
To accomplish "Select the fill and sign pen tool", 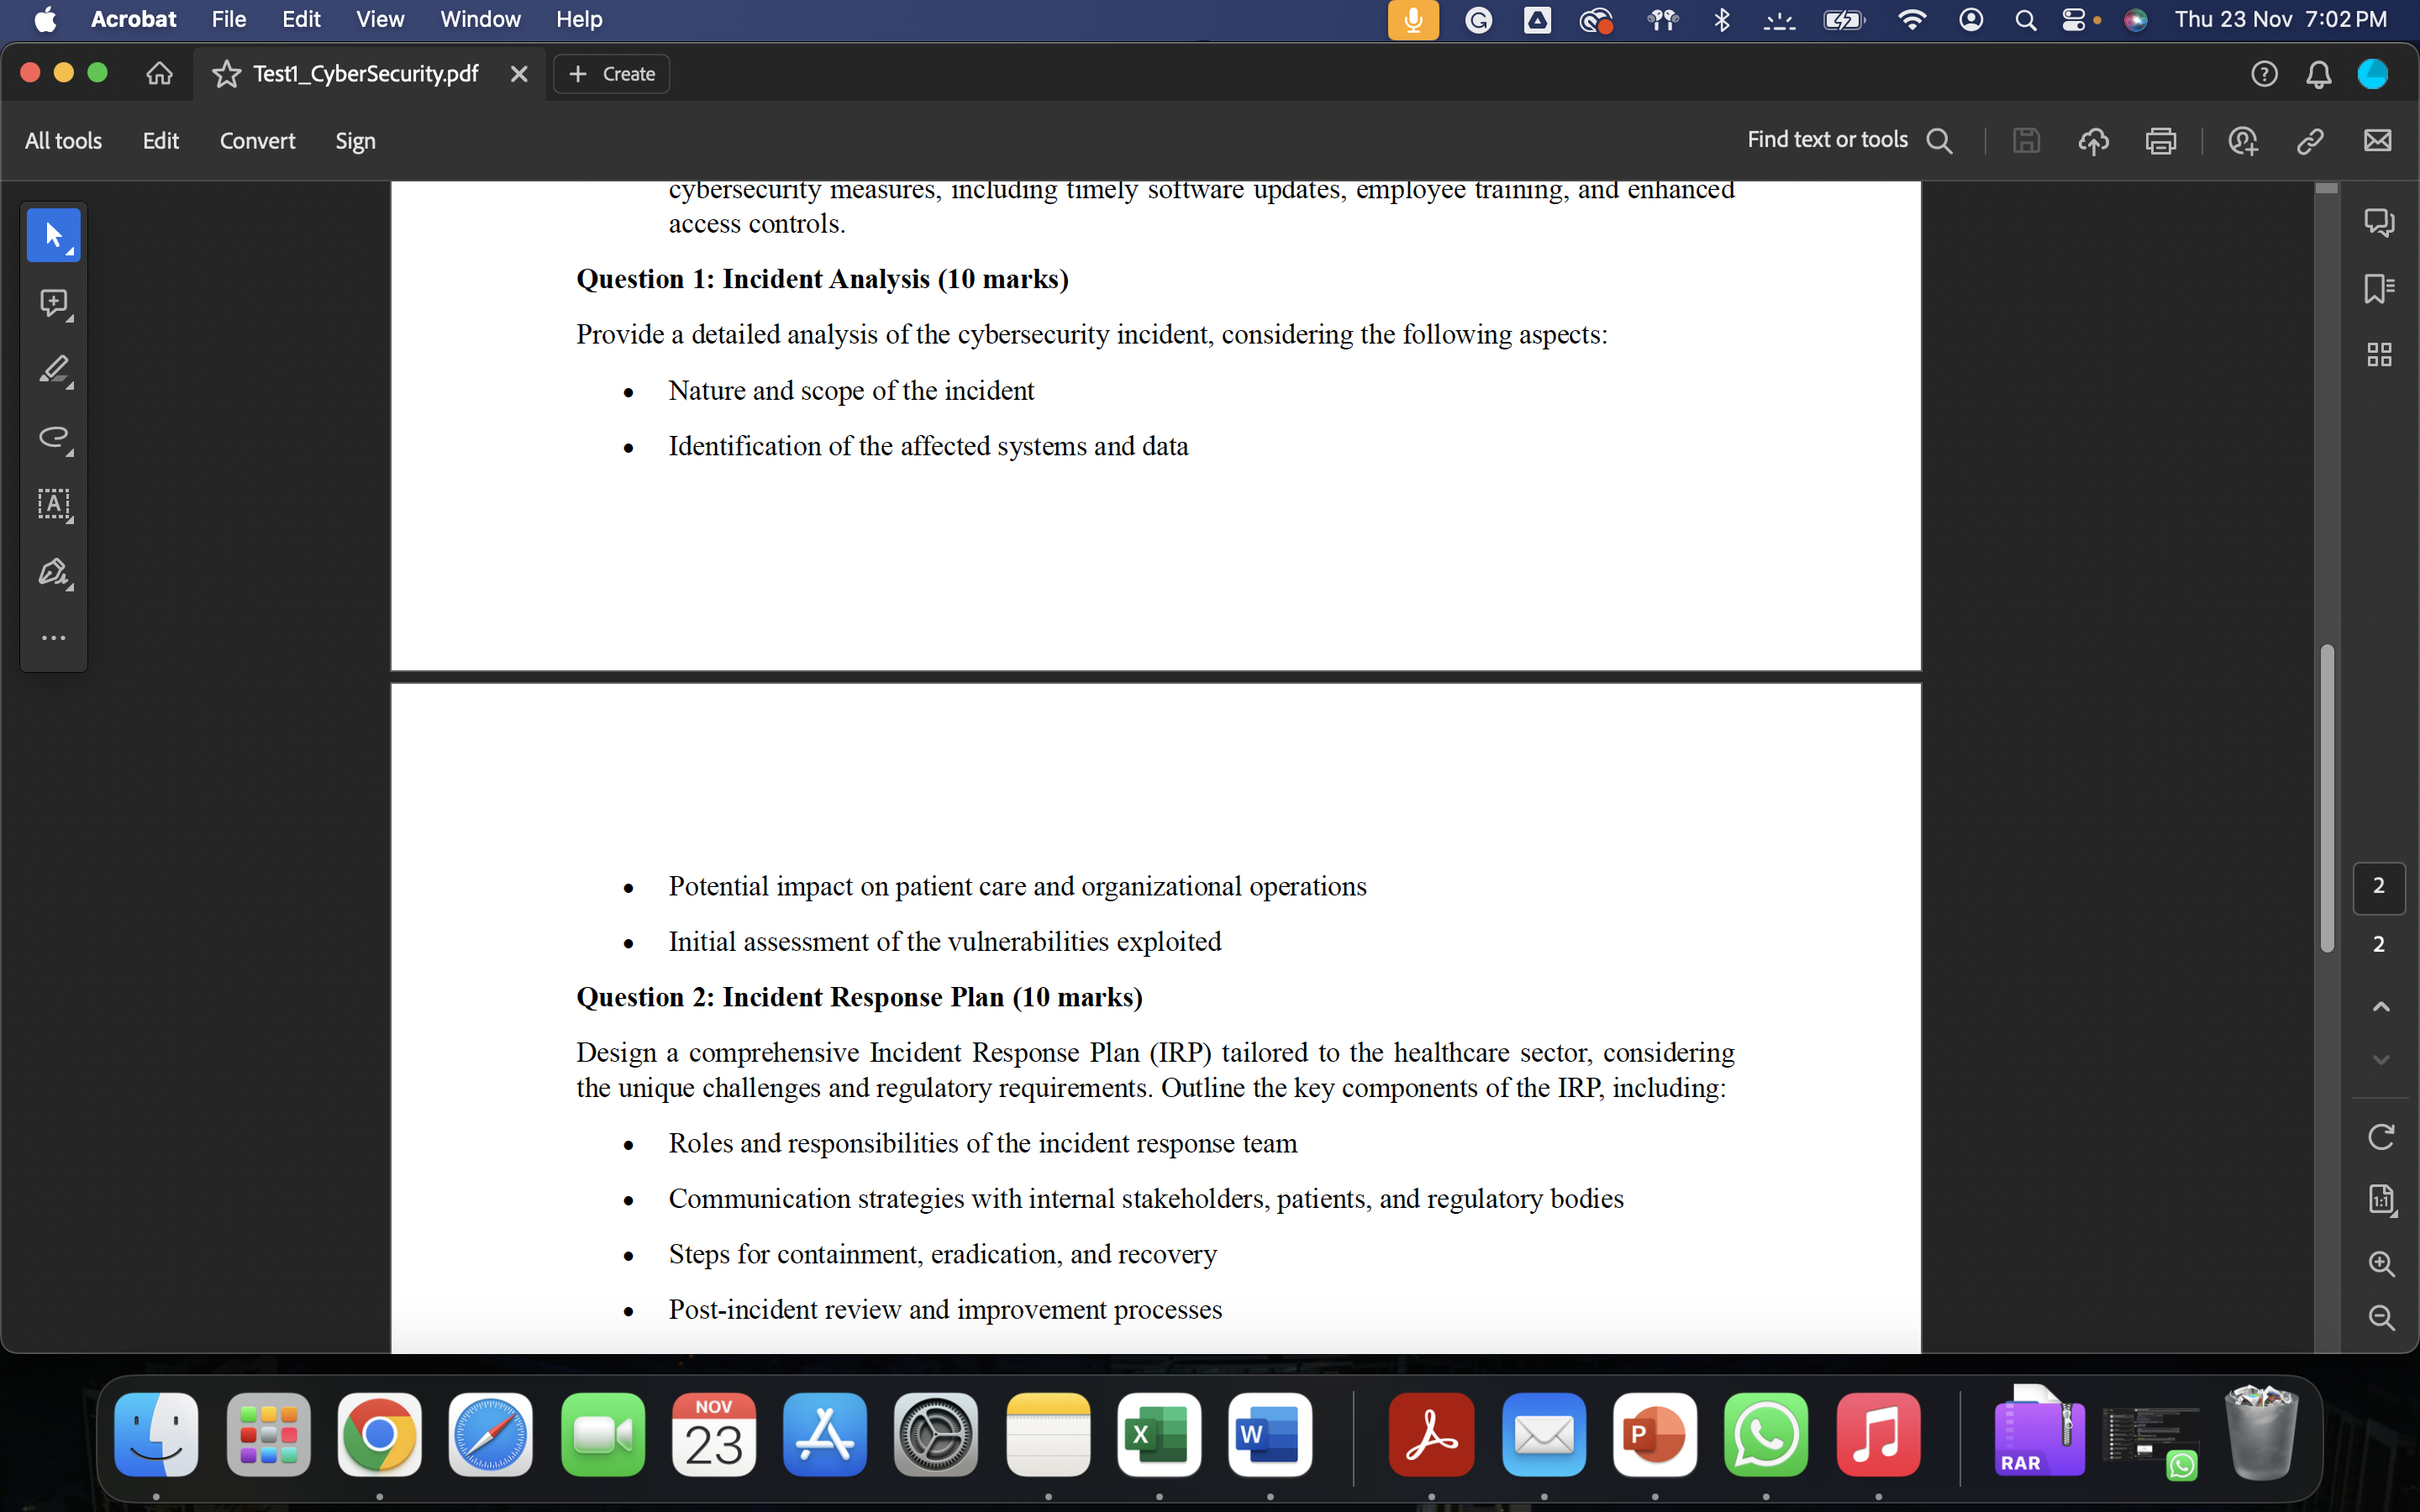I will click(54, 572).
